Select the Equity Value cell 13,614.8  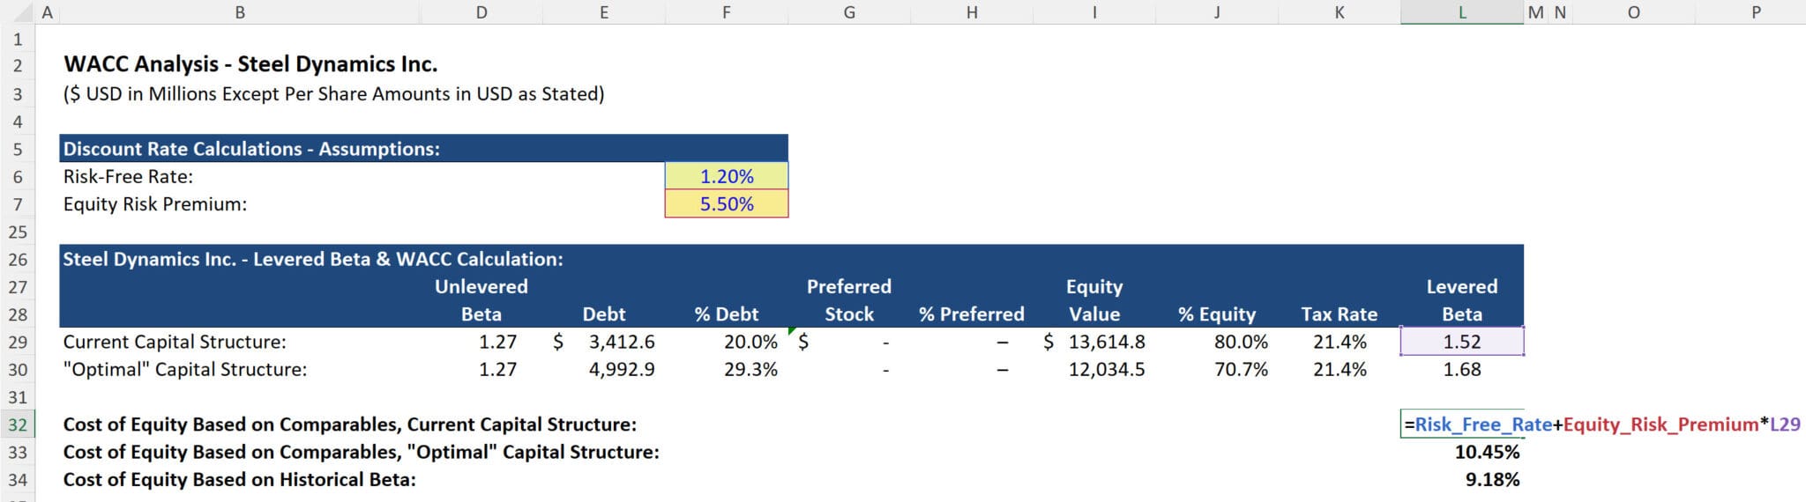tap(1106, 342)
